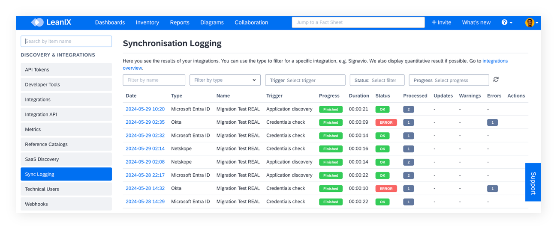Open Diagrams in top navigation
The height and width of the screenshot is (232, 560).
pyautogui.click(x=212, y=22)
